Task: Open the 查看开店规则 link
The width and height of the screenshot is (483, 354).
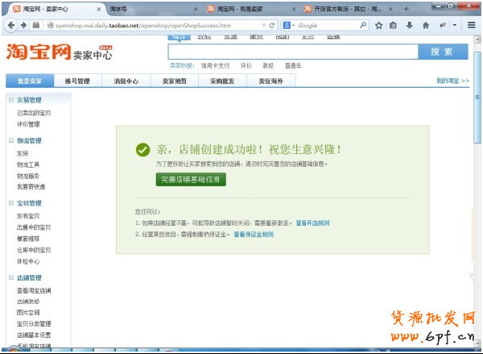Action: click(312, 222)
